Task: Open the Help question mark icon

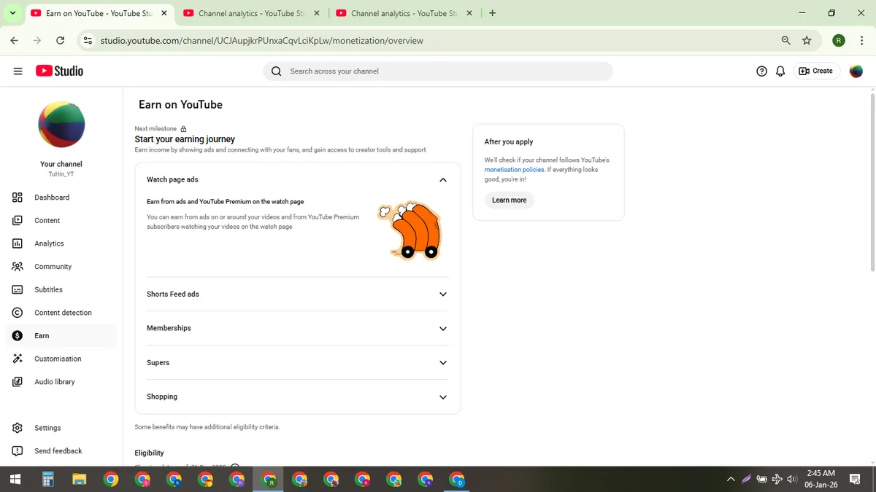Action: pyautogui.click(x=761, y=71)
